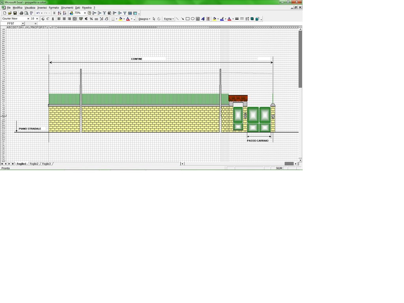
Task: Expand undo history dropdown arrow
Action: coord(42,13)
